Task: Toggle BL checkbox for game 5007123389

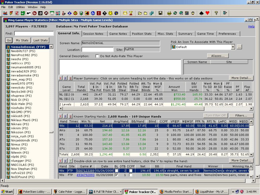Action: 116,171
